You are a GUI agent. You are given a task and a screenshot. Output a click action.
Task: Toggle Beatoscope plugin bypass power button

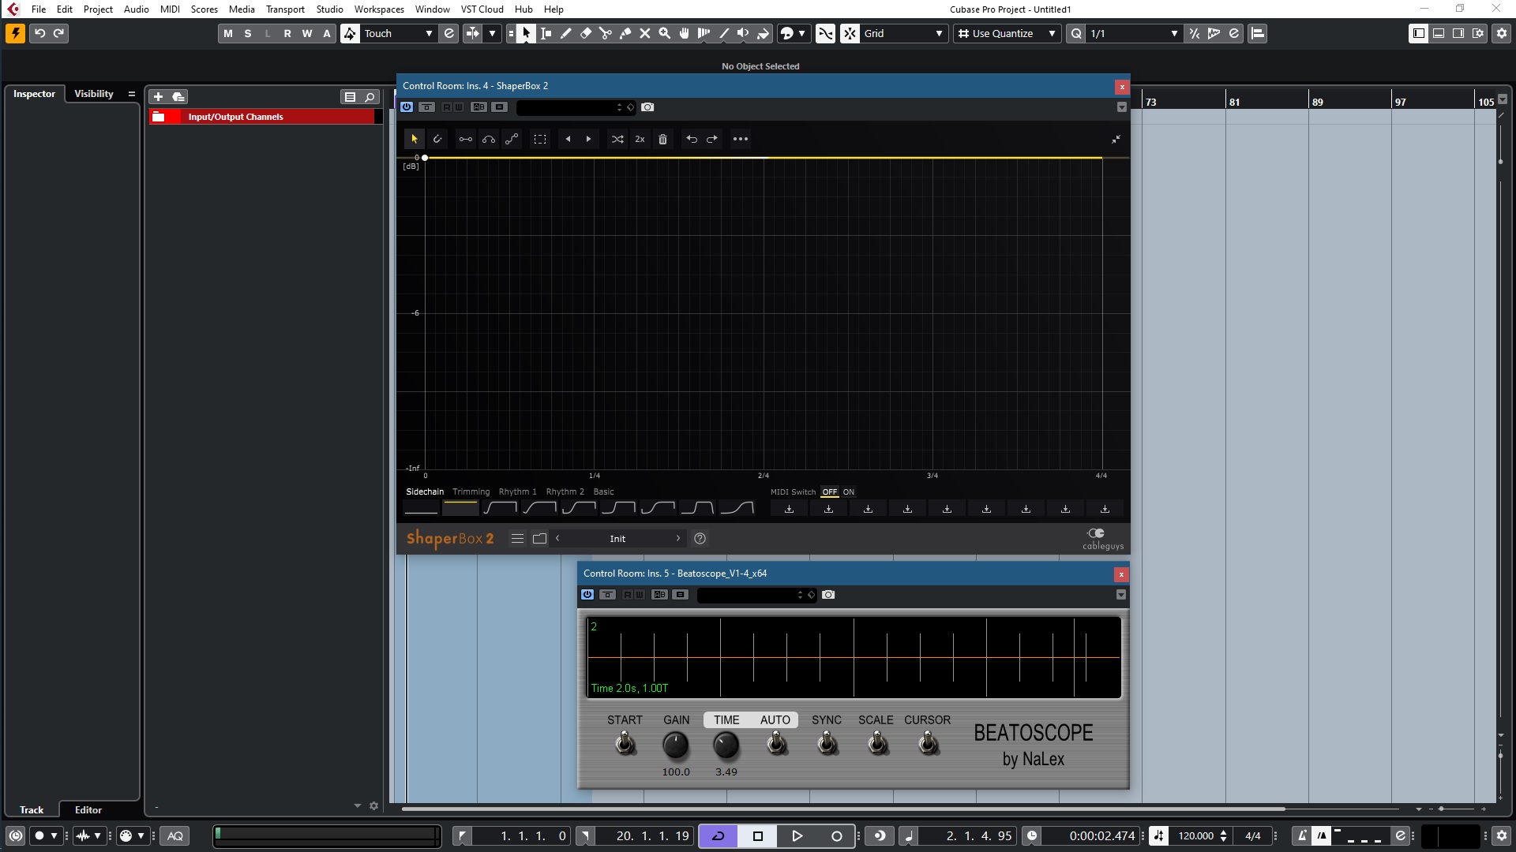pos(587,595)
